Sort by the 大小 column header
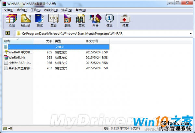This screenshot has height=133, width=195. [44, 41]
